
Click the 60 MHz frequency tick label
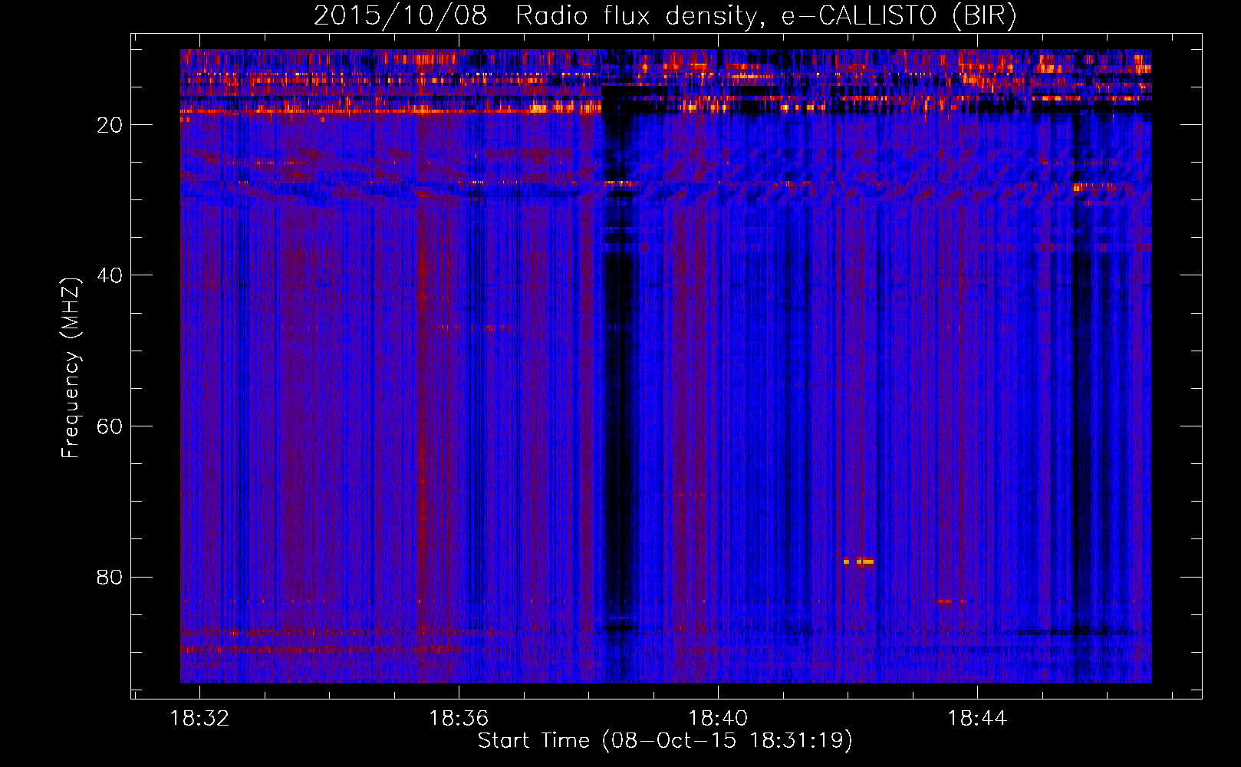[x=110, y=426]
